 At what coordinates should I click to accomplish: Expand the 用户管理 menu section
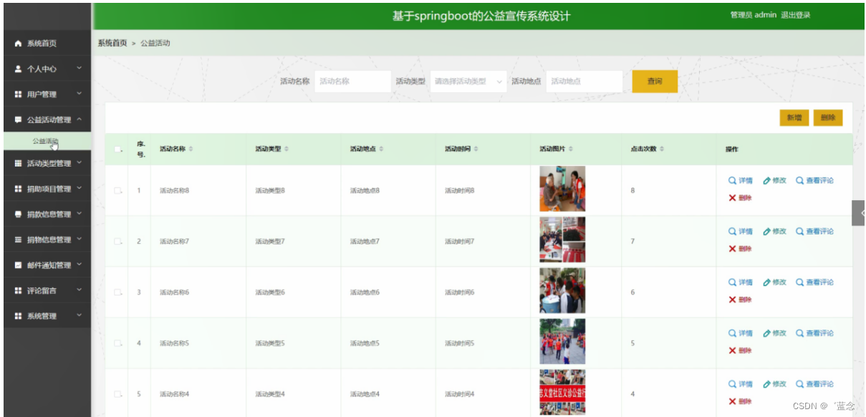47,94
